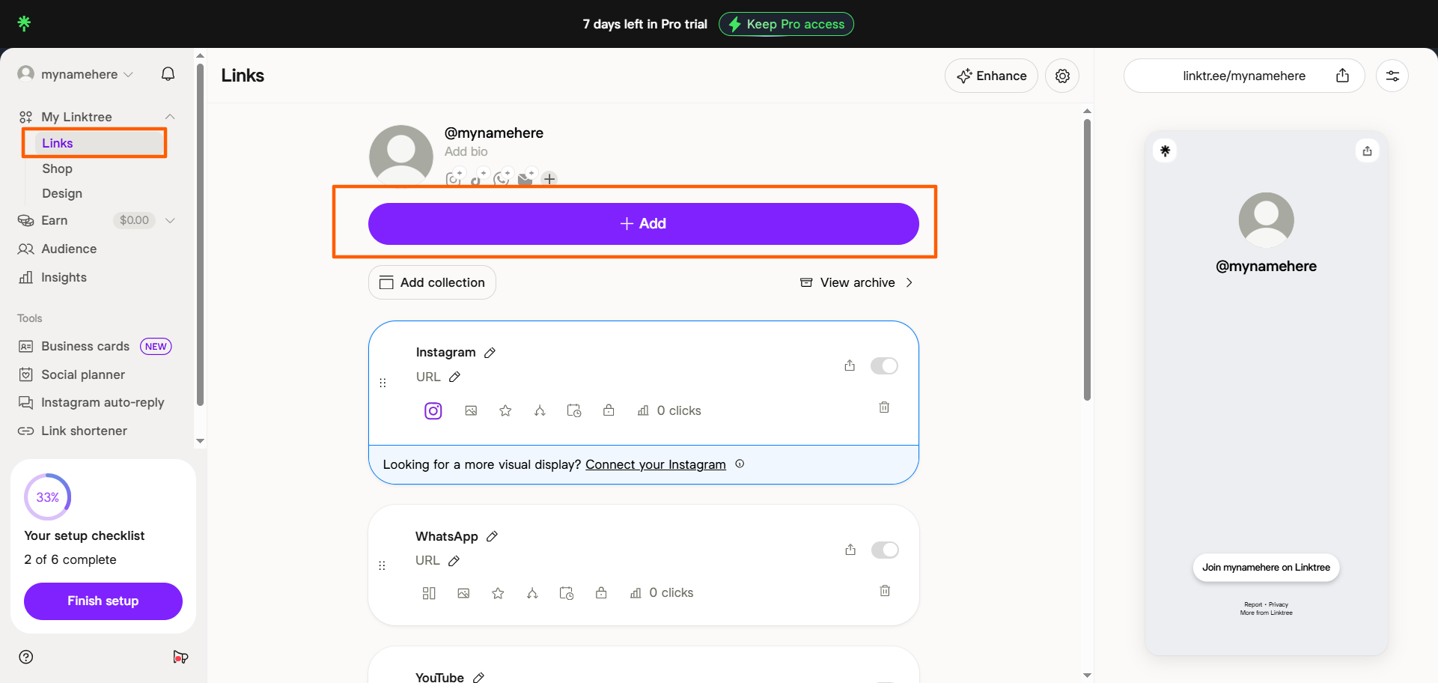Delete the Instagram link

point(884,407)
